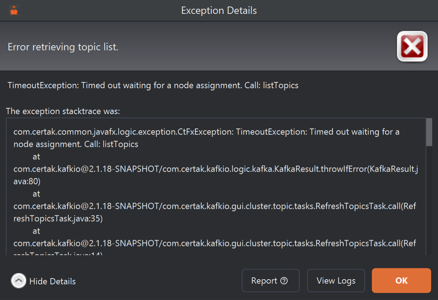Click the Kafkio app icon in title bar
Viewport: 438px width, 300px height.
click(14, 11)
